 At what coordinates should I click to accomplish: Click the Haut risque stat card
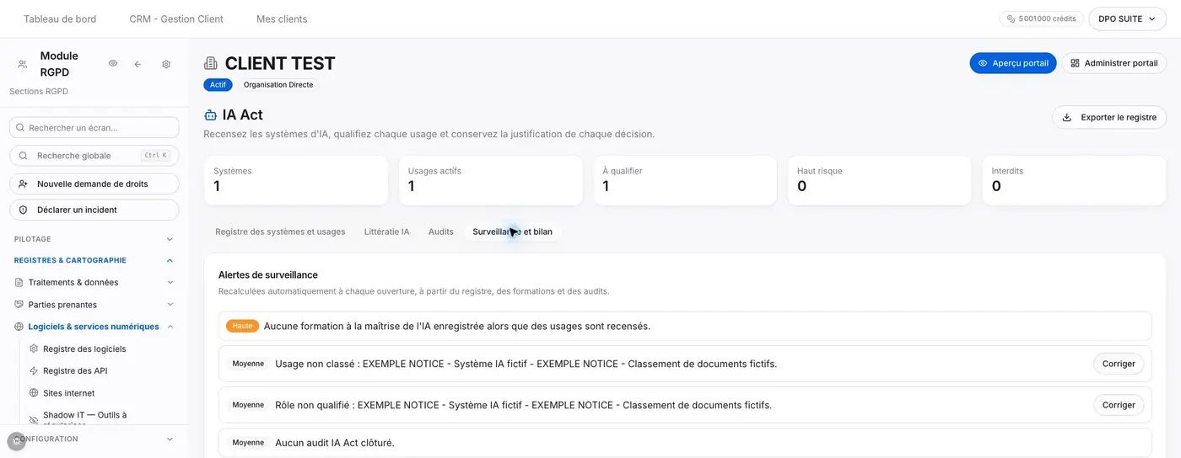[x=880, y=180]
